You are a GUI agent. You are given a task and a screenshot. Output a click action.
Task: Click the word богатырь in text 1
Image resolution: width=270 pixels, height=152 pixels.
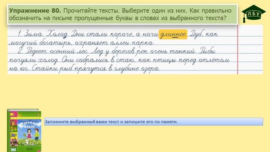pos(55,43)
